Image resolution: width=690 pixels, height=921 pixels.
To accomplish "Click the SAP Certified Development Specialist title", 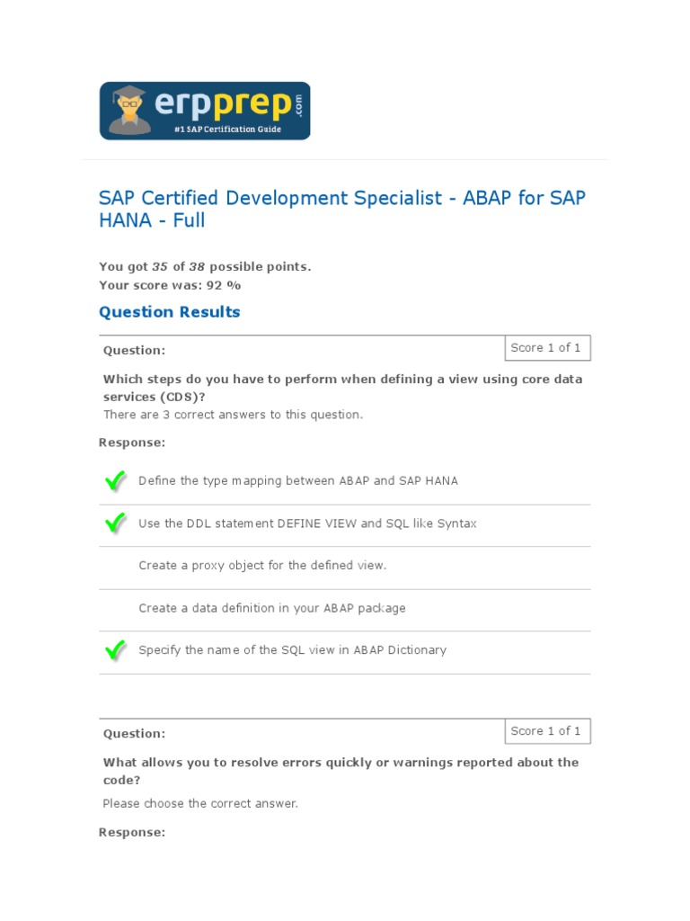I will pos(341,209).
